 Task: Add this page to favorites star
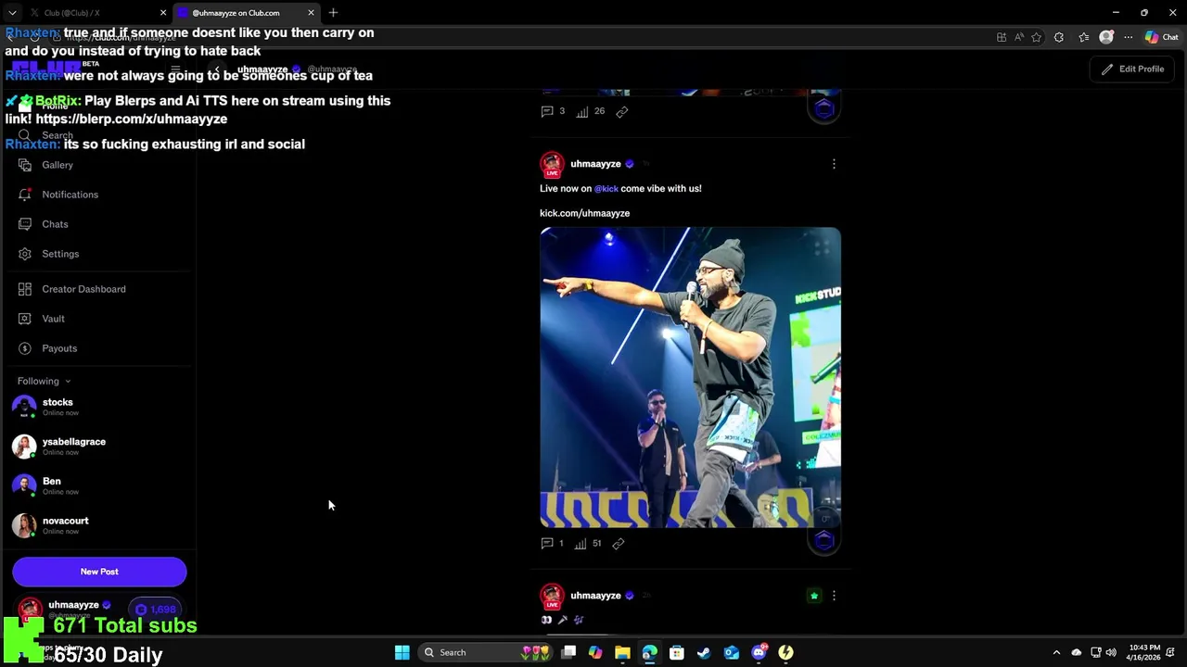pyautogui.click(x=1036, y=37)
